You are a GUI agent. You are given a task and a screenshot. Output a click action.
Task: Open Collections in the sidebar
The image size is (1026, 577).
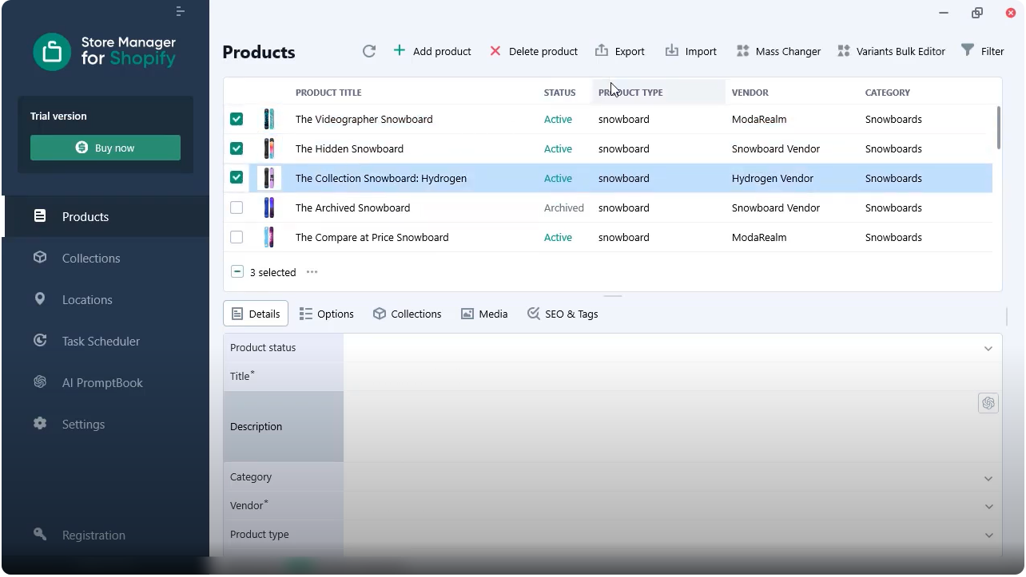click(105, 258)
